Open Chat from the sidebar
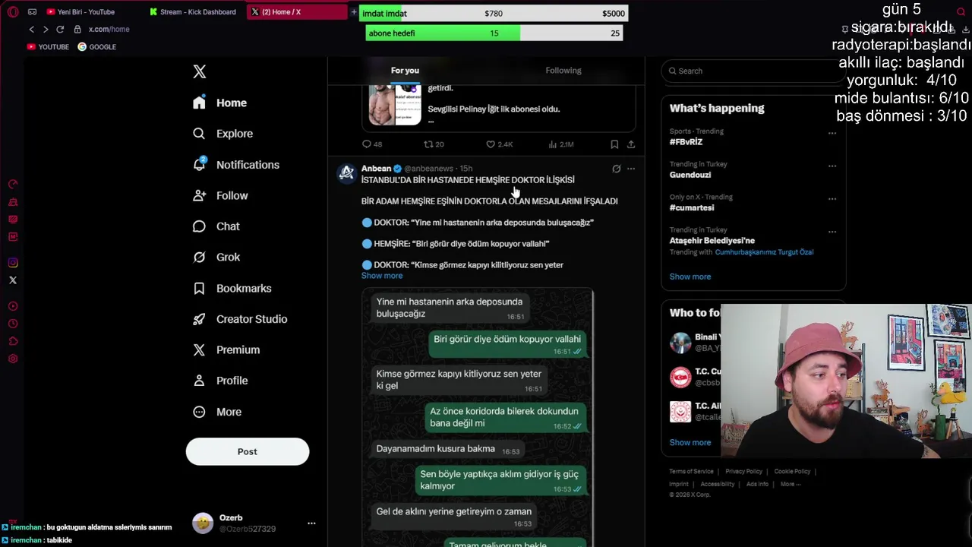 coord(216,226)
